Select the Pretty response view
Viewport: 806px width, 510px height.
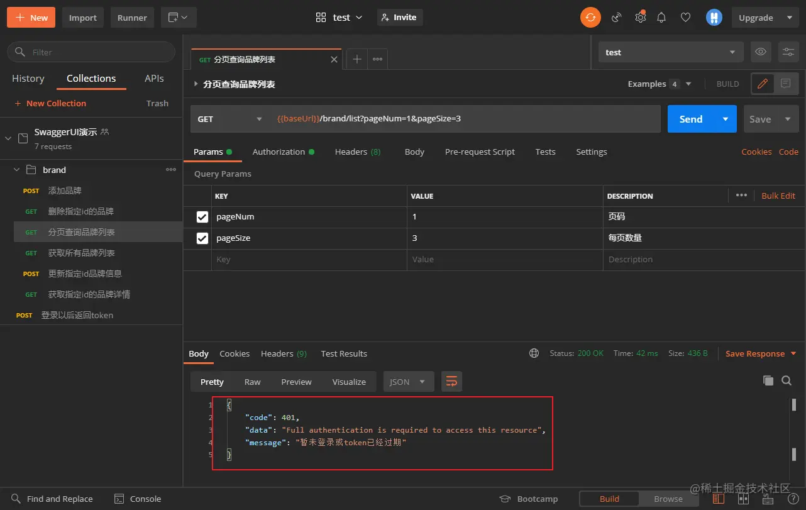click(212, 382)
